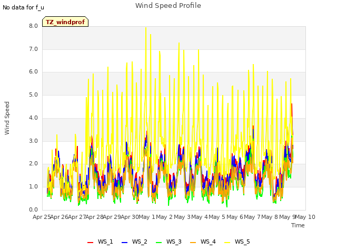Click the 0.0 y-axis tick label
Viewport: 337px width, 252px height.
click(33, 210)
